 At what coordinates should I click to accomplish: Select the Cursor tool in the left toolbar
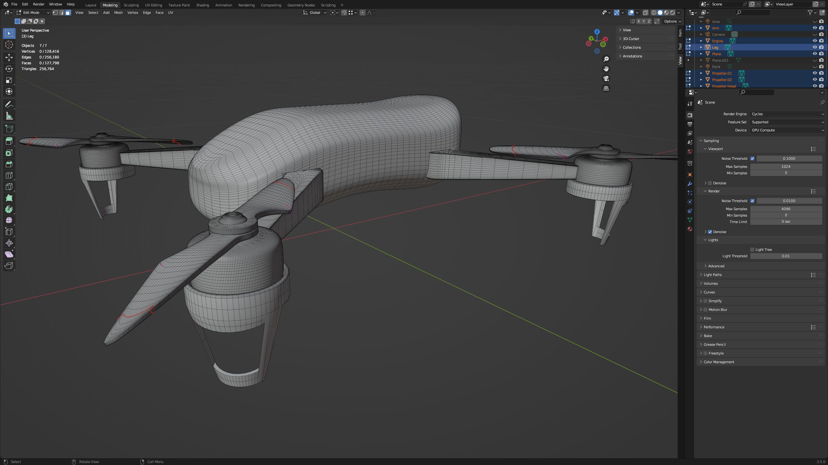click(x=9, y=45)
